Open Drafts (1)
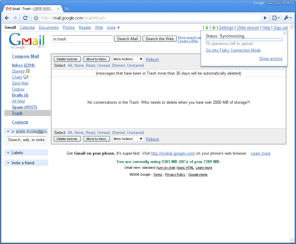 (x=20, y=95)
